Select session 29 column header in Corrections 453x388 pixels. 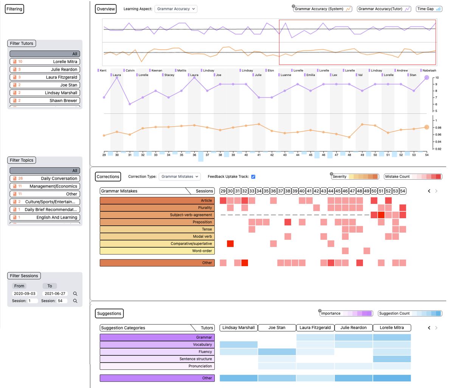[x=223, y=191]
